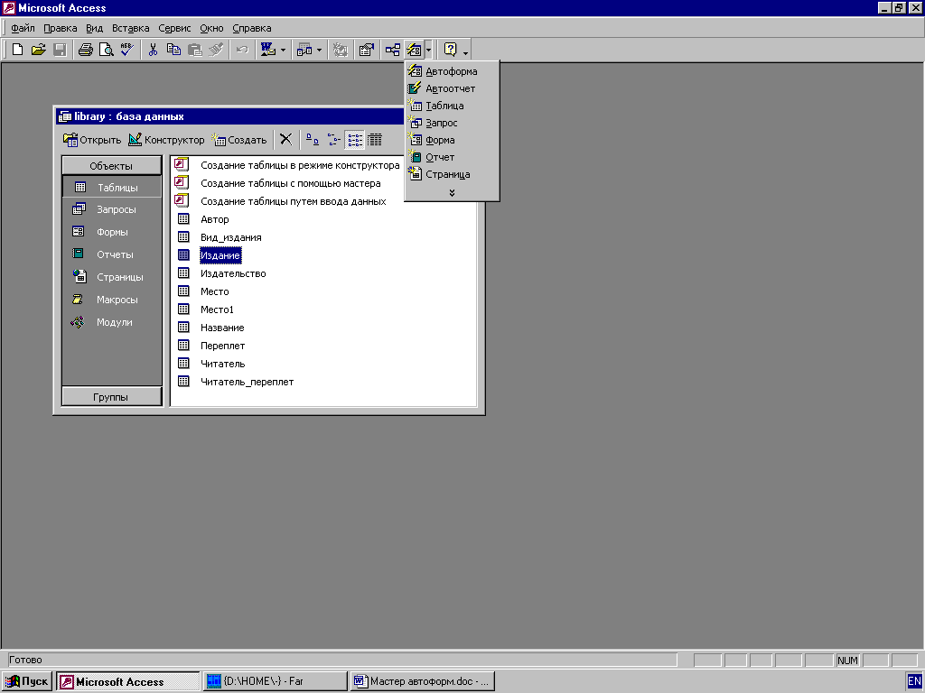
Task: Open the Office Links dropdown arrow
Action: (x=283, y=51)
